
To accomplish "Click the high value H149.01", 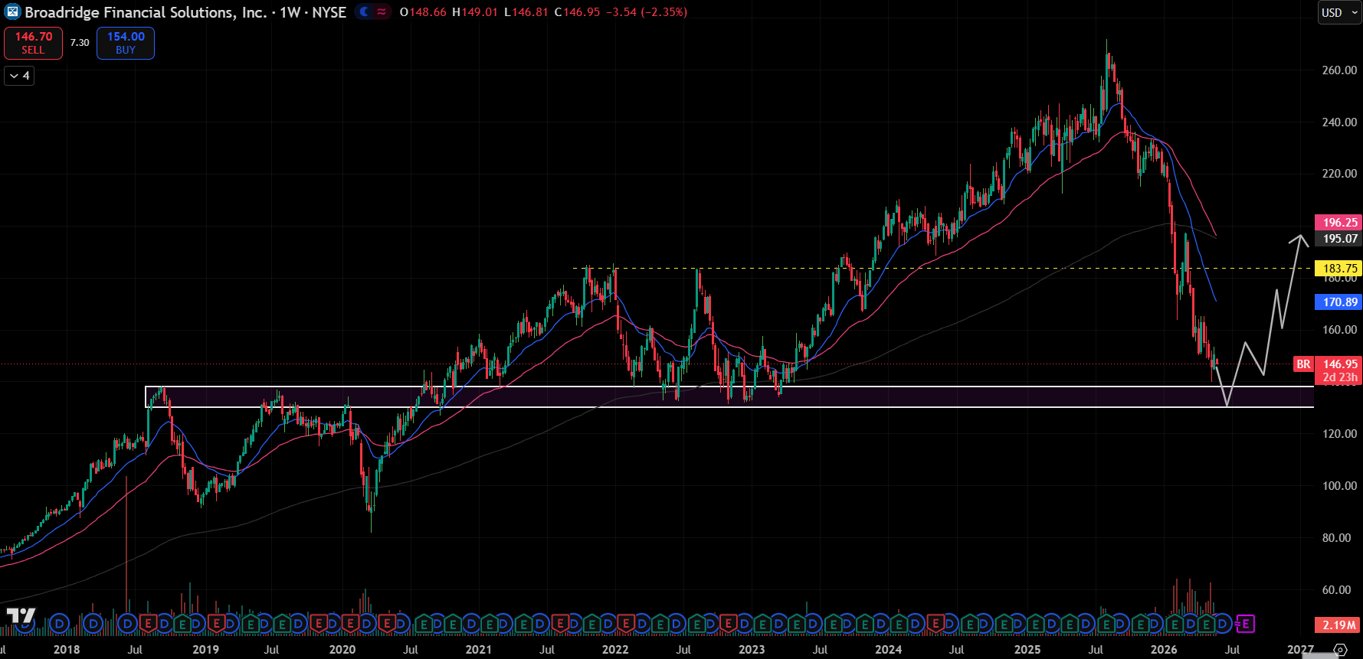I will click(x=475, y=12).
